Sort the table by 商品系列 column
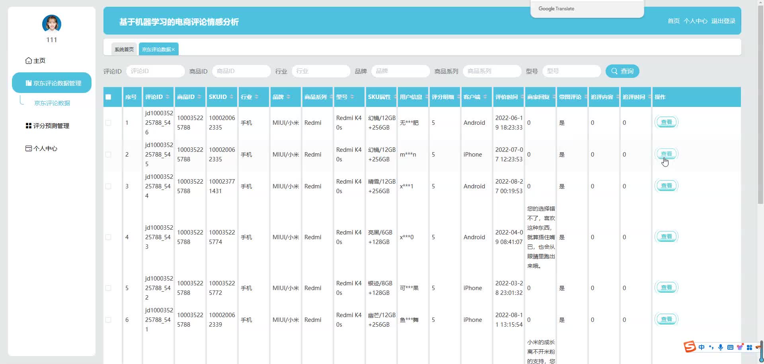 tap(331, 97)
